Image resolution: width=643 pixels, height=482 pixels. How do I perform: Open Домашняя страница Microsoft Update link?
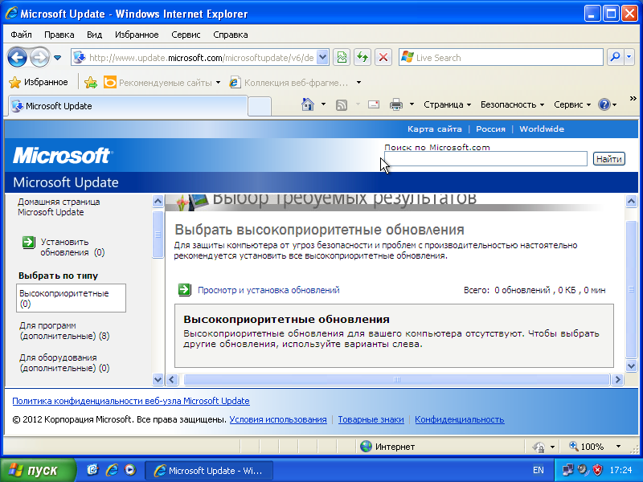[59, 207]
